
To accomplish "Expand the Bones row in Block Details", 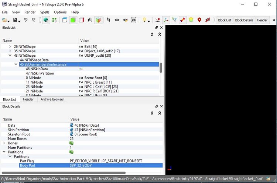I will pyautogui.click(x=4, y=143).
